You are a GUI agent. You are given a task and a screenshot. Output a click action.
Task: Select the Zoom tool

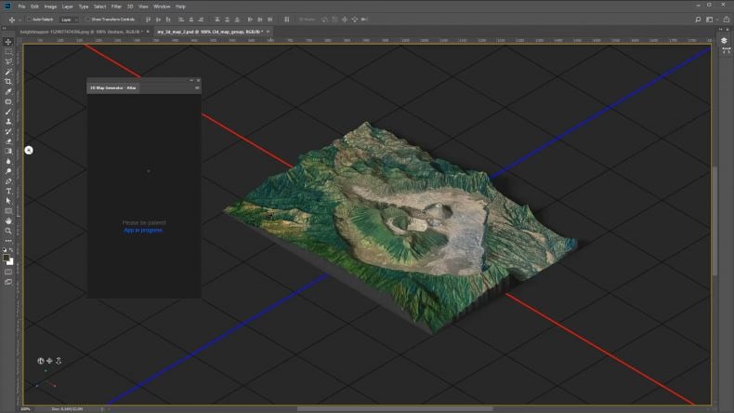pos(8,231)
